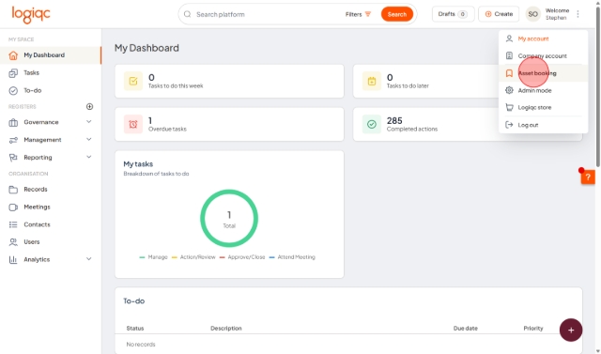Open the search Filters dropdown
This screenshot has width=601, height=354.
point(358,14)
